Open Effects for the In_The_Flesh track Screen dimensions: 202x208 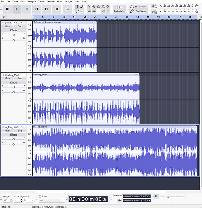coord(14,135)
